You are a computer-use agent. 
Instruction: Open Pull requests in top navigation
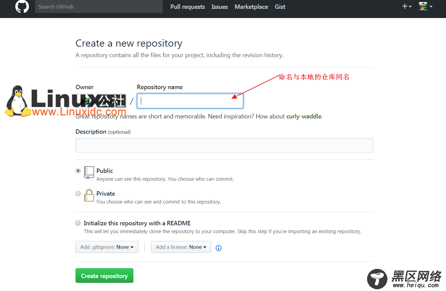coord(187,7)
